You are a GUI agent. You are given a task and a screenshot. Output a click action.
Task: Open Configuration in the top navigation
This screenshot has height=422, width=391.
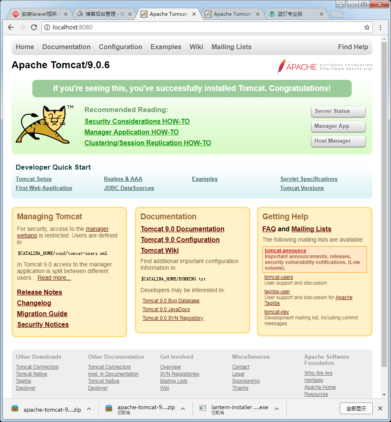120,47
